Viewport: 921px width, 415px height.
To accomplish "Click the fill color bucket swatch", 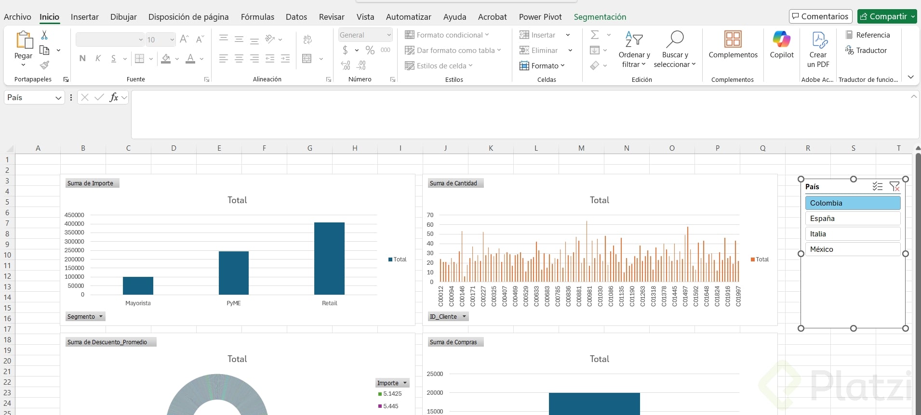I will coord(166,59).
